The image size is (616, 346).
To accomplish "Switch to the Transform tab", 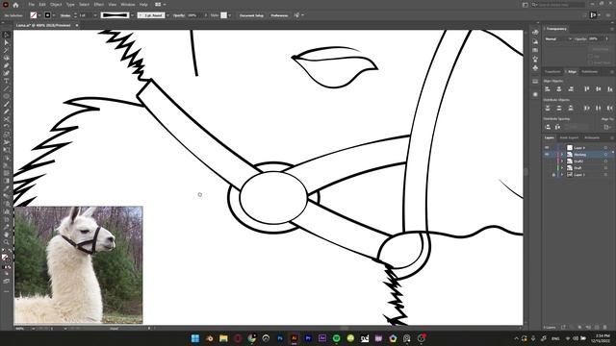I will pyautogui.click(x=552, y=72).
